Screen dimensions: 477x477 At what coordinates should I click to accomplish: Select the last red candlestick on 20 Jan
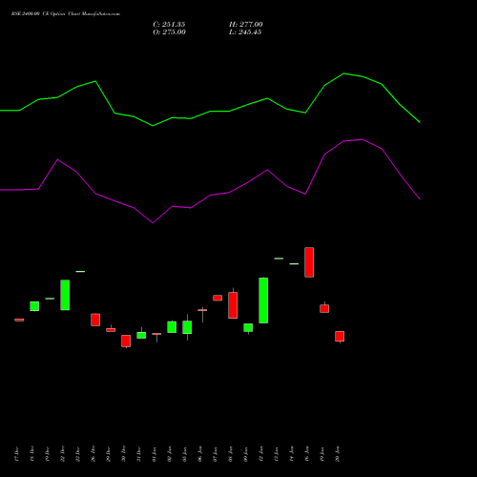(x=340, y=337)
